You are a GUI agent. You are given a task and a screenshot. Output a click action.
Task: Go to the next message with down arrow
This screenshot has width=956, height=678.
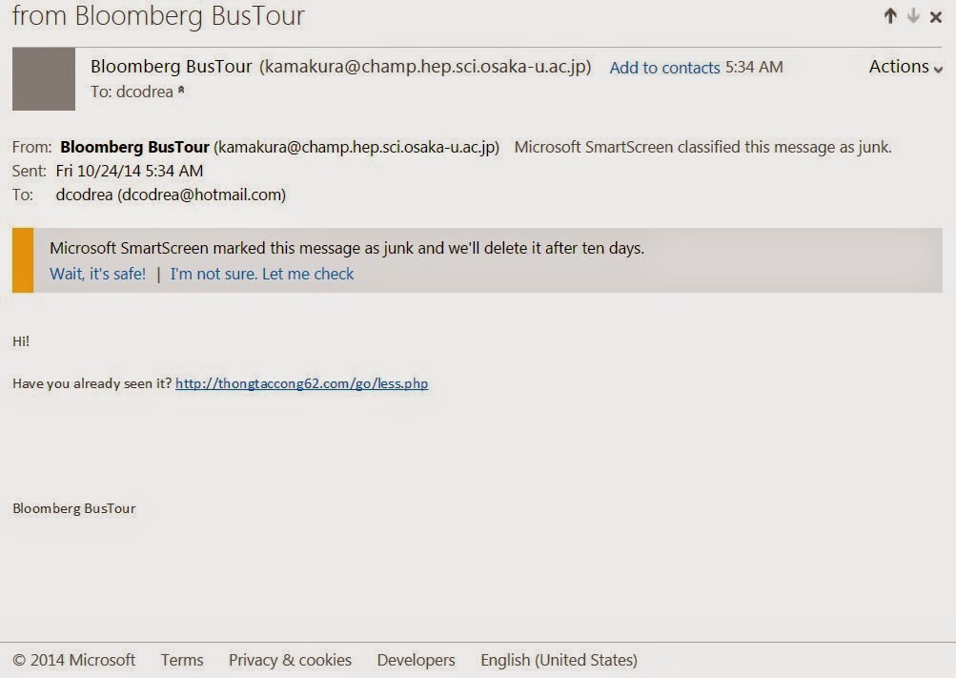[x=913, y=15]
